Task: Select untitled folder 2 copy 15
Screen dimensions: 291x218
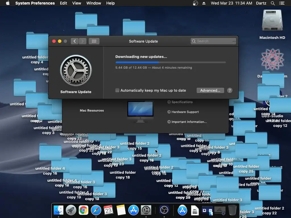Action: (135, 146)
